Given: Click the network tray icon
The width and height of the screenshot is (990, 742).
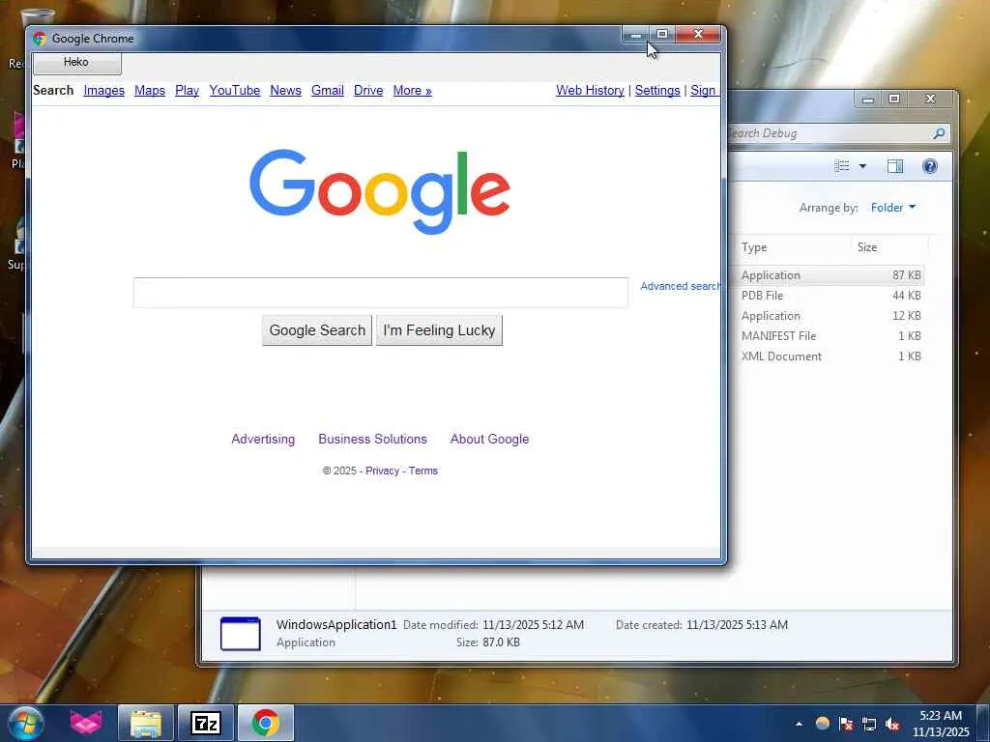Looking at the screenshot, I should pyautogui.click(x=869, y=724).
